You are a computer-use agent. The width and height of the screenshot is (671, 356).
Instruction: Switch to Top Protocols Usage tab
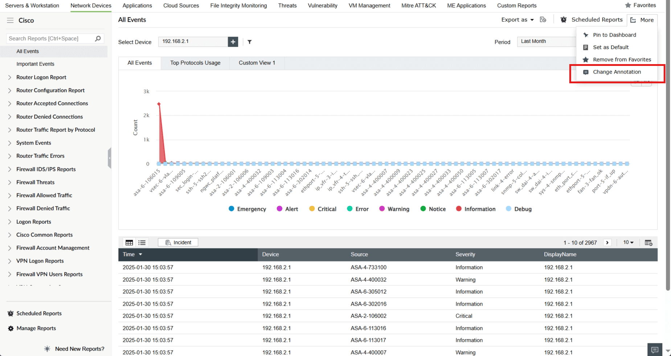[x=195, y=63]
